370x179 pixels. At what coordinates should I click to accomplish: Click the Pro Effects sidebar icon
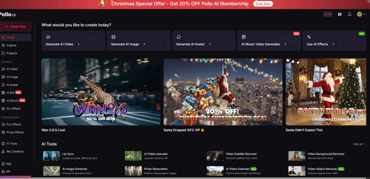3,109
